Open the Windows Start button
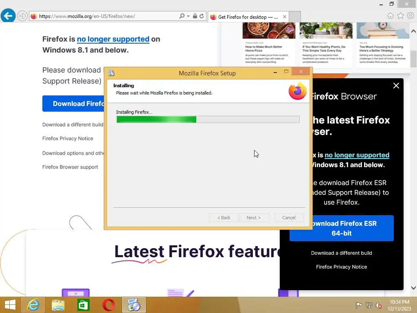417x313 pixels. click(x=10, y=305)
